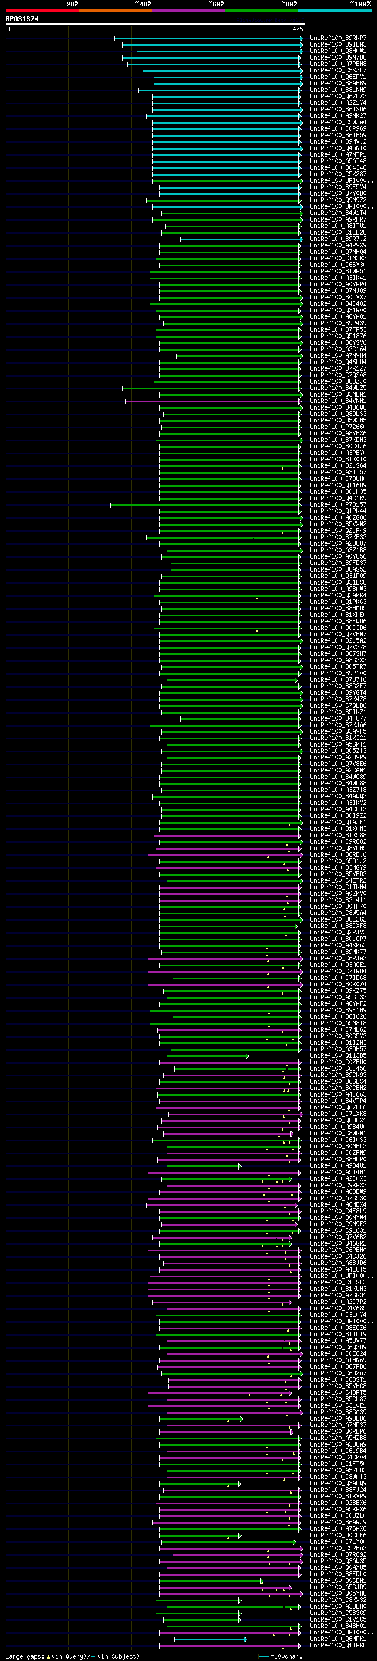Select the UniRef100_C0P9G9 label
Image resolution: width=377 pixels, height=1661 pixels.
(x=338, y=129)
